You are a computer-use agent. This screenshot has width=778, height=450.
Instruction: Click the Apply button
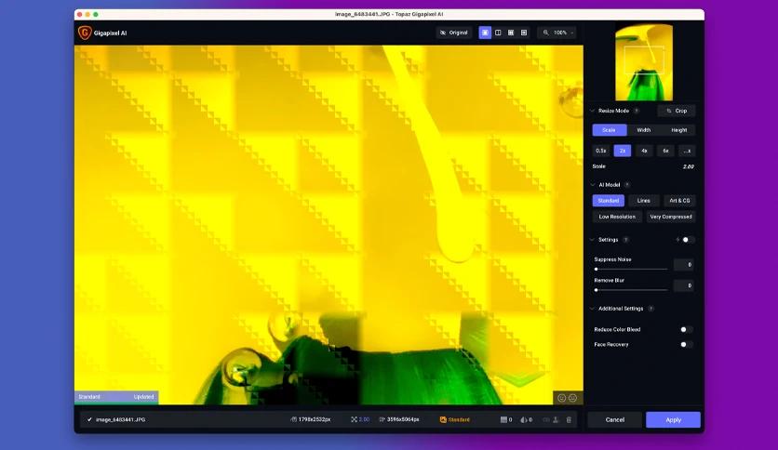pos(674,419)
